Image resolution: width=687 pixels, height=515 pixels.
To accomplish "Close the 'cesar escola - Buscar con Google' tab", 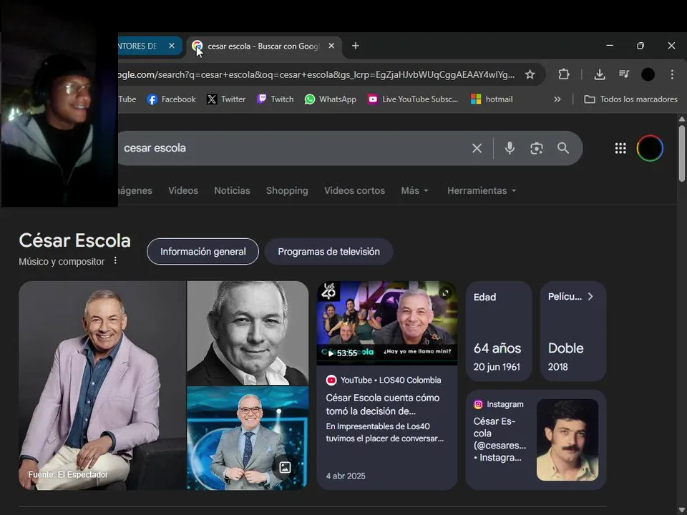I will pyautogui.click(x=331, y=46).
